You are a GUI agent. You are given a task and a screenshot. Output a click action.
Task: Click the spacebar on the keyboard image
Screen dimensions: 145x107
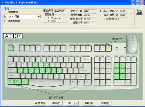point(46,82)
